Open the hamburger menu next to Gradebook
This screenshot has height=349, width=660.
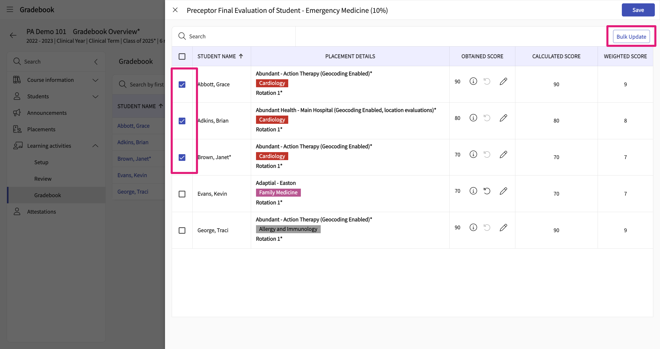[10, 10]
